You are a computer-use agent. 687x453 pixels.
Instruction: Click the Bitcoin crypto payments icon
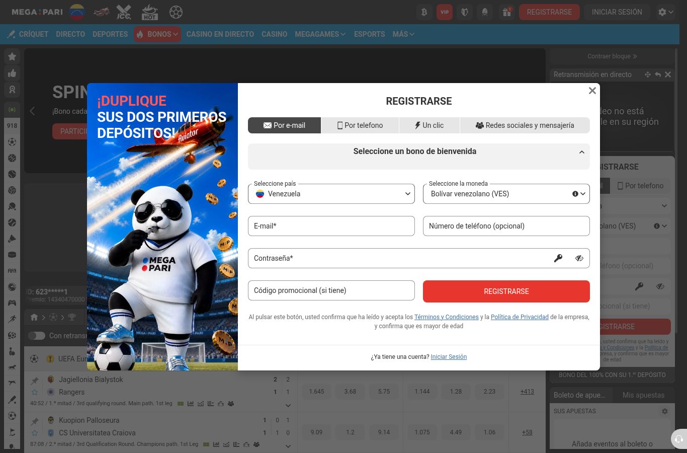point(424,12)
